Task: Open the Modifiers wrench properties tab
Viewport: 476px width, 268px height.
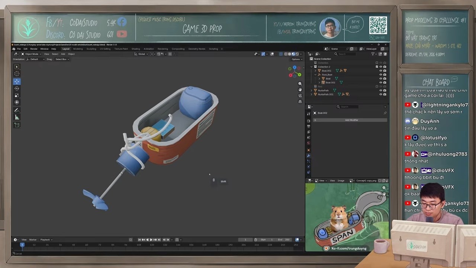Action: tap(309, 156)
